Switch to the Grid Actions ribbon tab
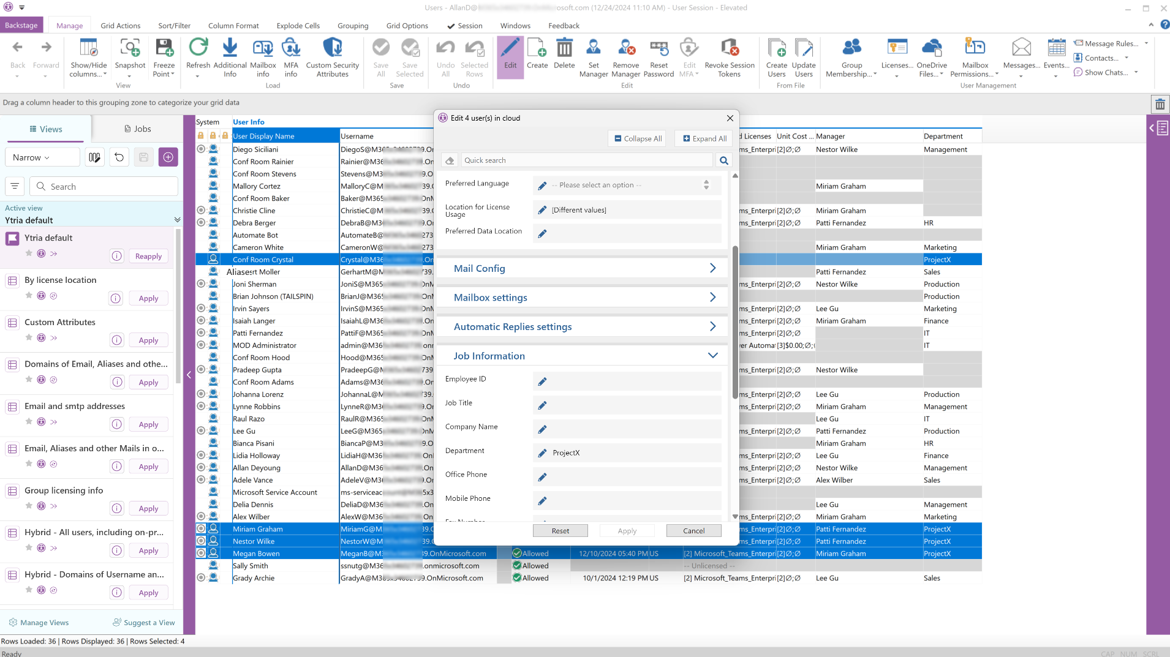 (x=120, y=26)
